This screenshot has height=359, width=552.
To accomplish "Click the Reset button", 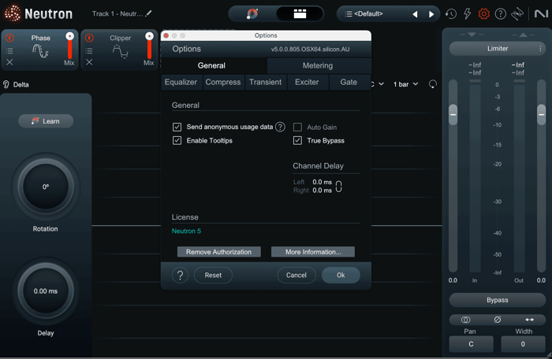I will [x=213, y=275].
